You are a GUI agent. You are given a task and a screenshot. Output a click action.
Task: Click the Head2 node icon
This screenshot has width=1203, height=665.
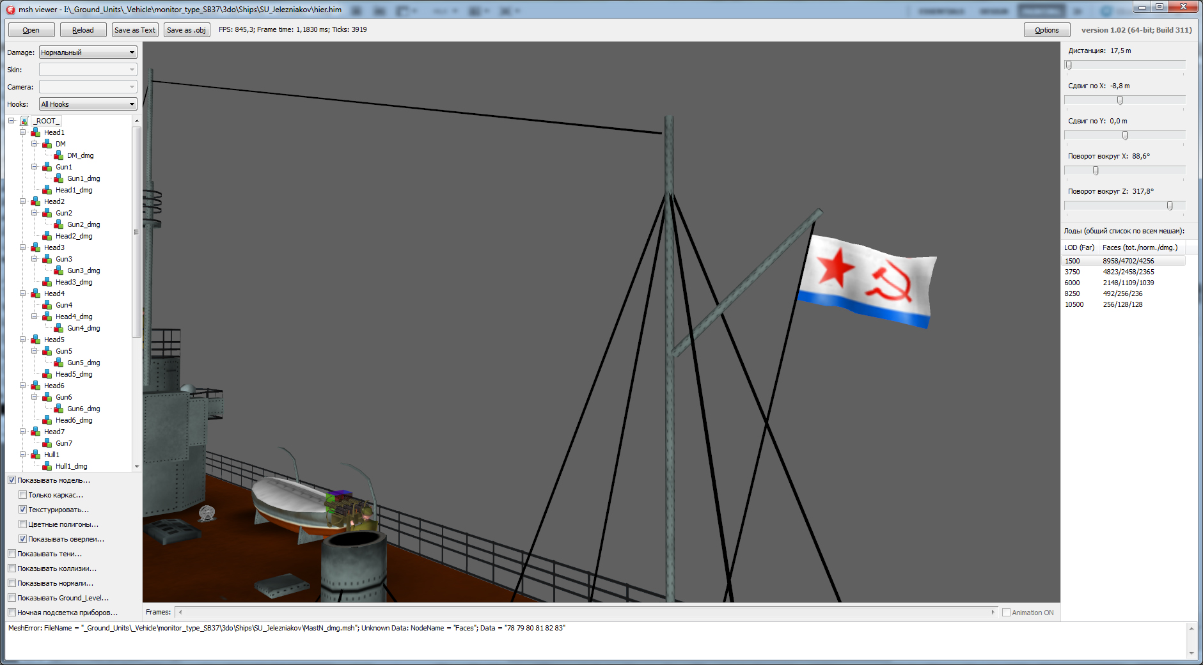coord(36,201)
